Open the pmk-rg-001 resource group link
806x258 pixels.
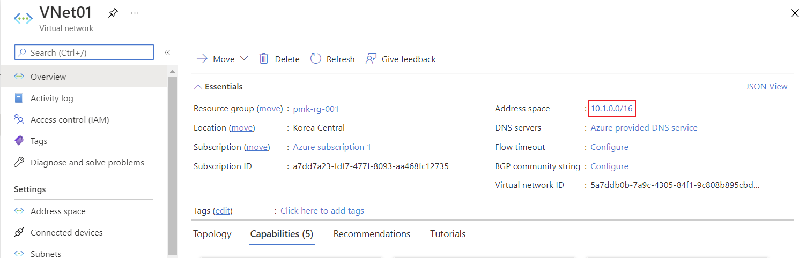point(316,109)
